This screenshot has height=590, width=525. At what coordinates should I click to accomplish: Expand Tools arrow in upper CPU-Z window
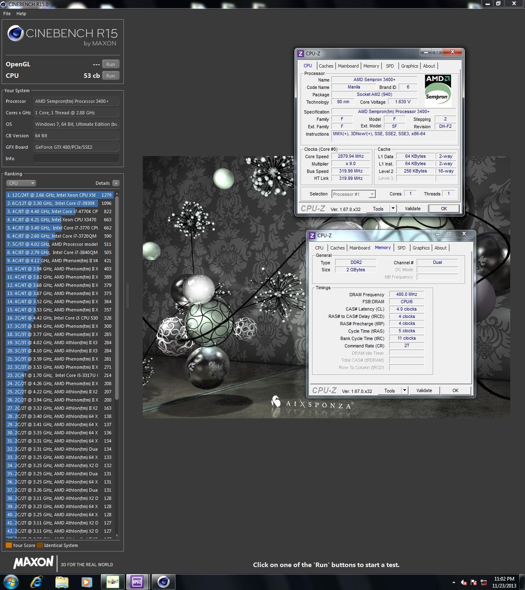tap(393, 209)
